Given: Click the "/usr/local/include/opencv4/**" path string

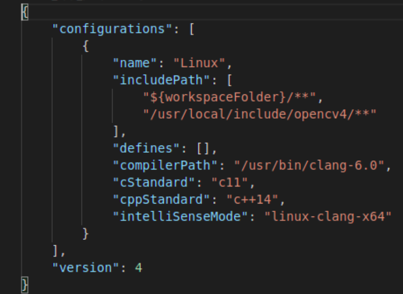Looking at the screenshot, I should tap(260, 114).
